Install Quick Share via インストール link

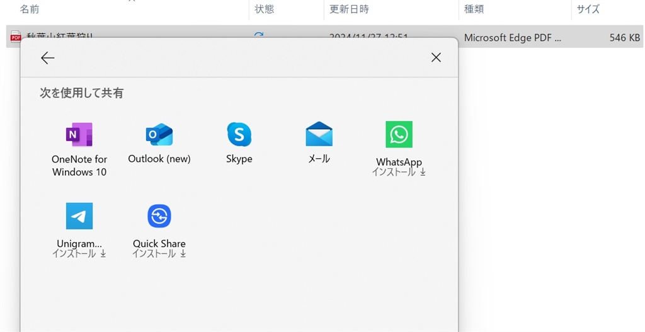coord(159,254)
